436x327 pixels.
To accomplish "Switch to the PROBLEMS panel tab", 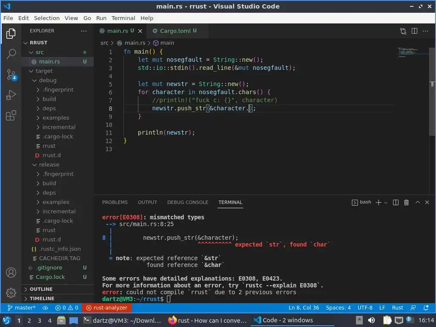I will pyautogui.click(x=115, y=202).
